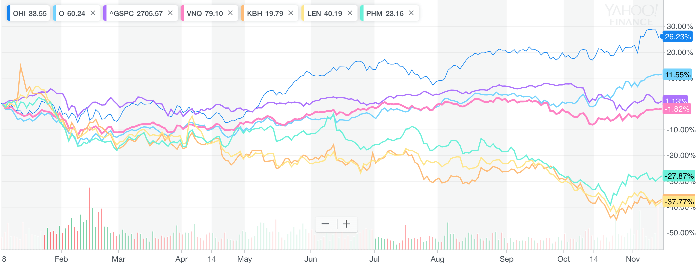The image size is (696, 265).
Task: Click the zoom out minus icon
Action: click(325, 224)
